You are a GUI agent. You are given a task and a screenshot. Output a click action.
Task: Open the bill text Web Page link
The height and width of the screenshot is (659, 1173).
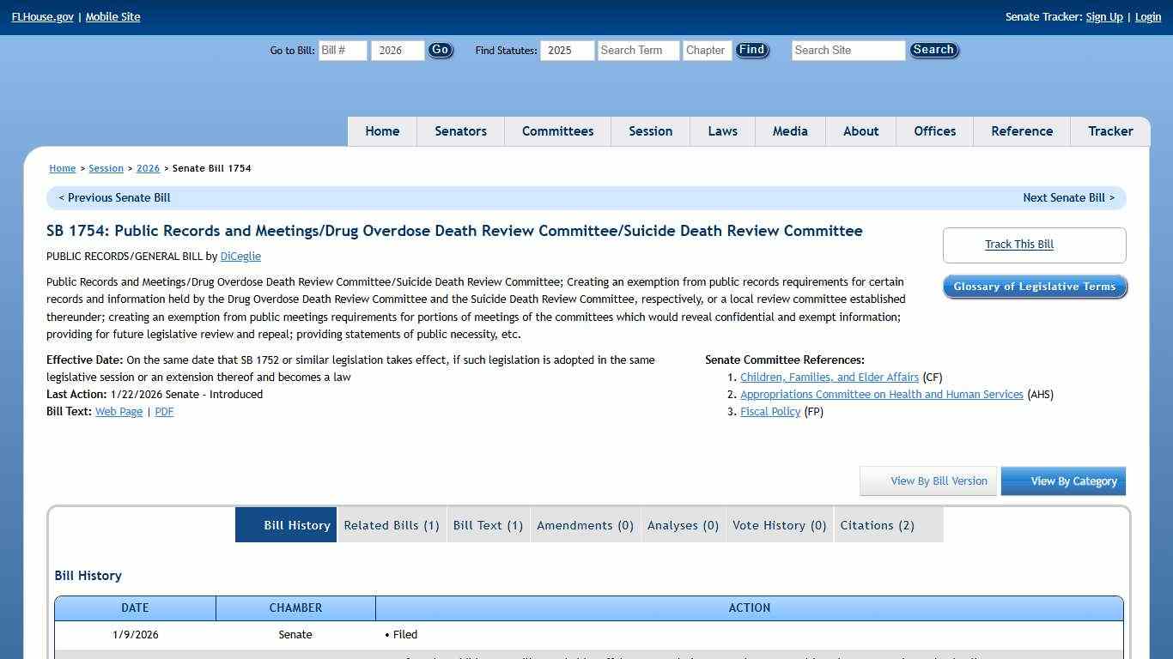[119, 411]
